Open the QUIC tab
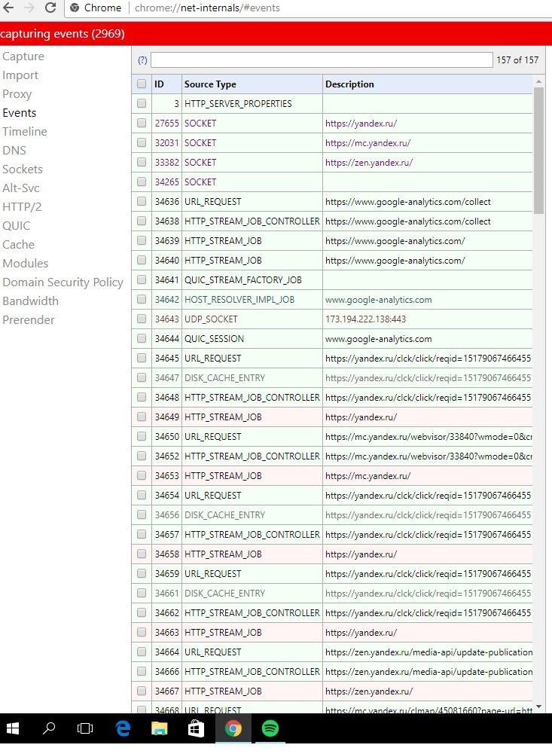Screen dimensions: 552x754 [x=16, y=225]
